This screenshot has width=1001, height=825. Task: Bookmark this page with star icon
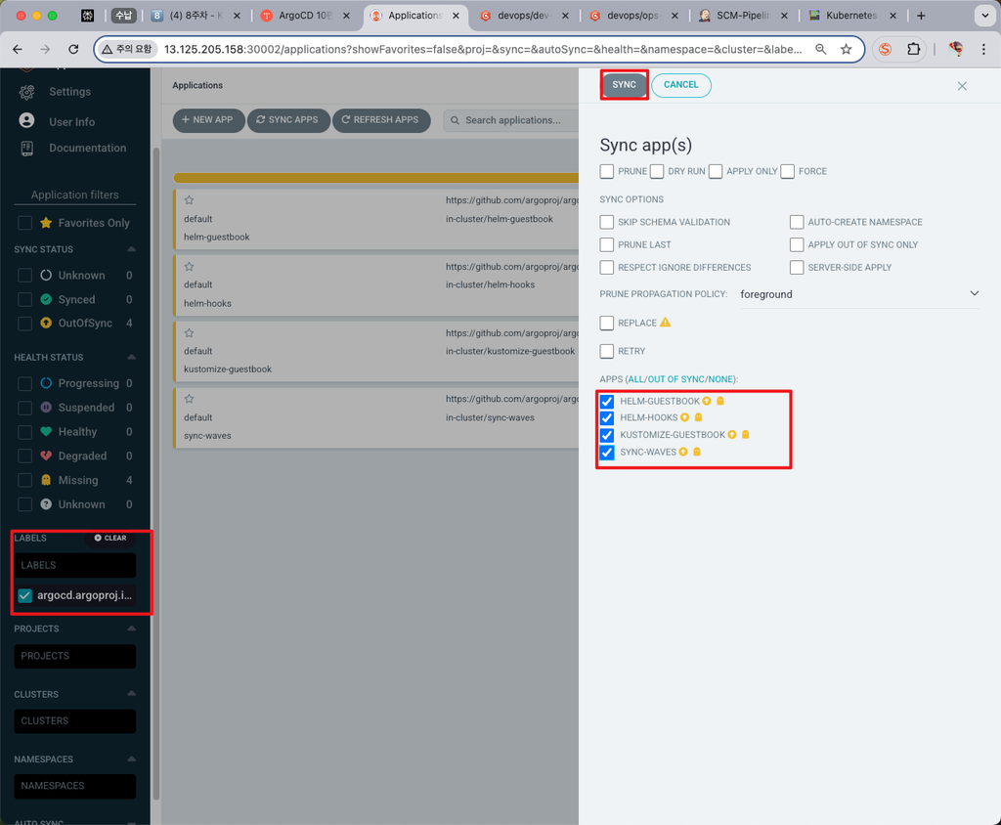846,49
